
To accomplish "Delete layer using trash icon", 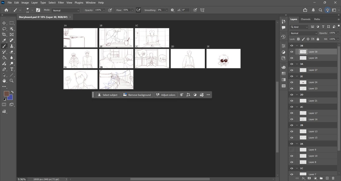I will point(333,178).
